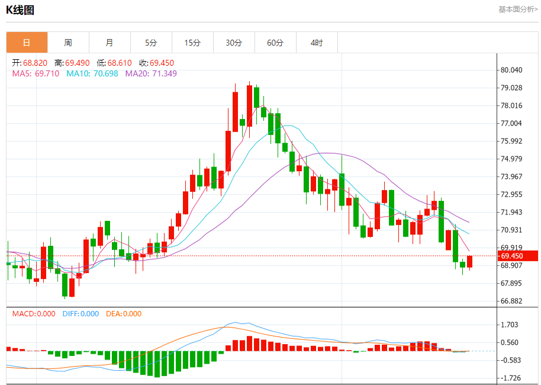Viewport: 541px width, 385px height.
Task: Click the 66.882 price axis label
Action: pyautogui.click(x=511, y=301)
